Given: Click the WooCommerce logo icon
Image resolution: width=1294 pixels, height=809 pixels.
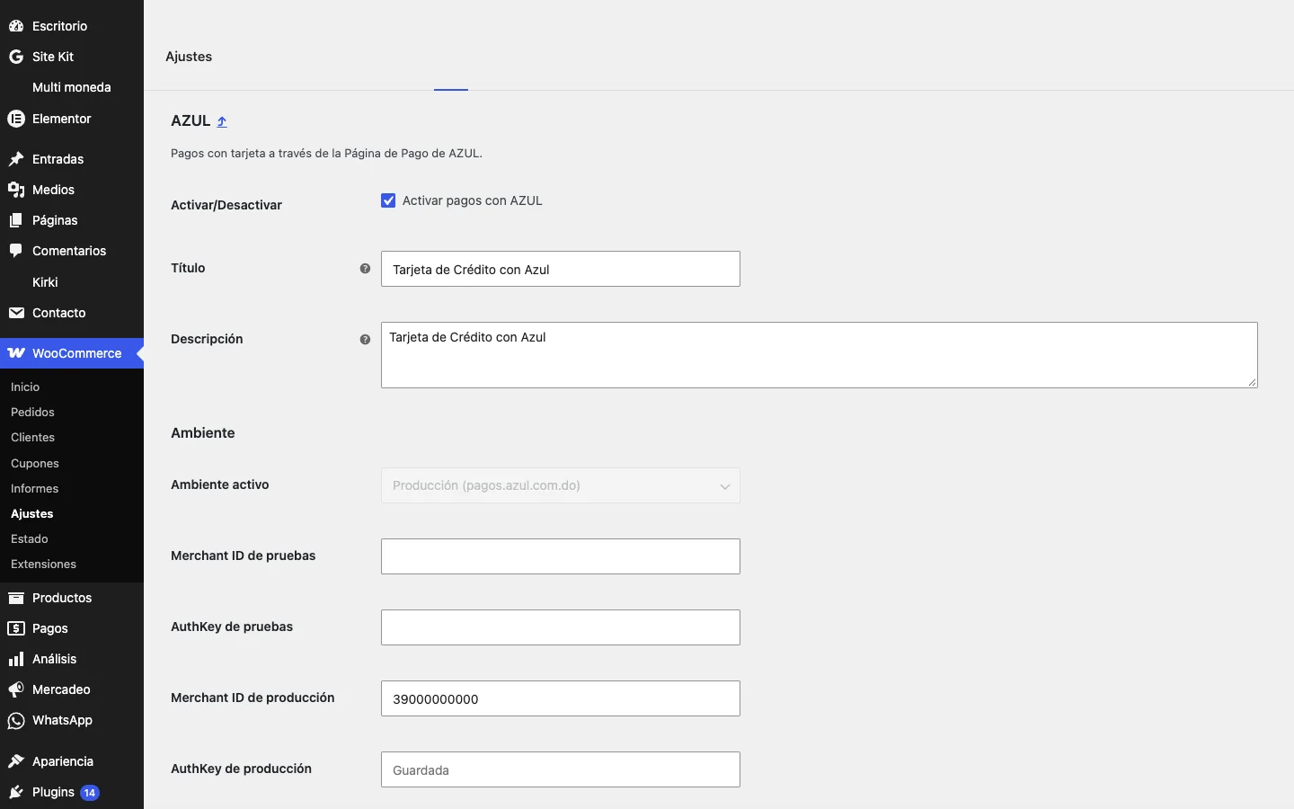Looking at the screenshot, I should tap(16, 353).
